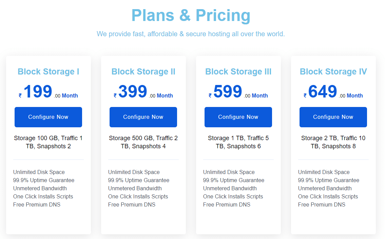Click Configure Now for Block Storage IV
This screenshot has height=239, width=385.
(333, 117)
